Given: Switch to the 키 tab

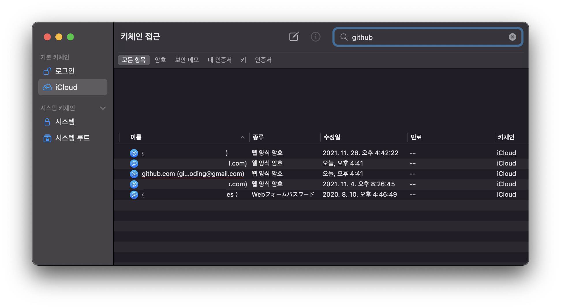Looking at the screenshot, I should click(x=243, y=60).
